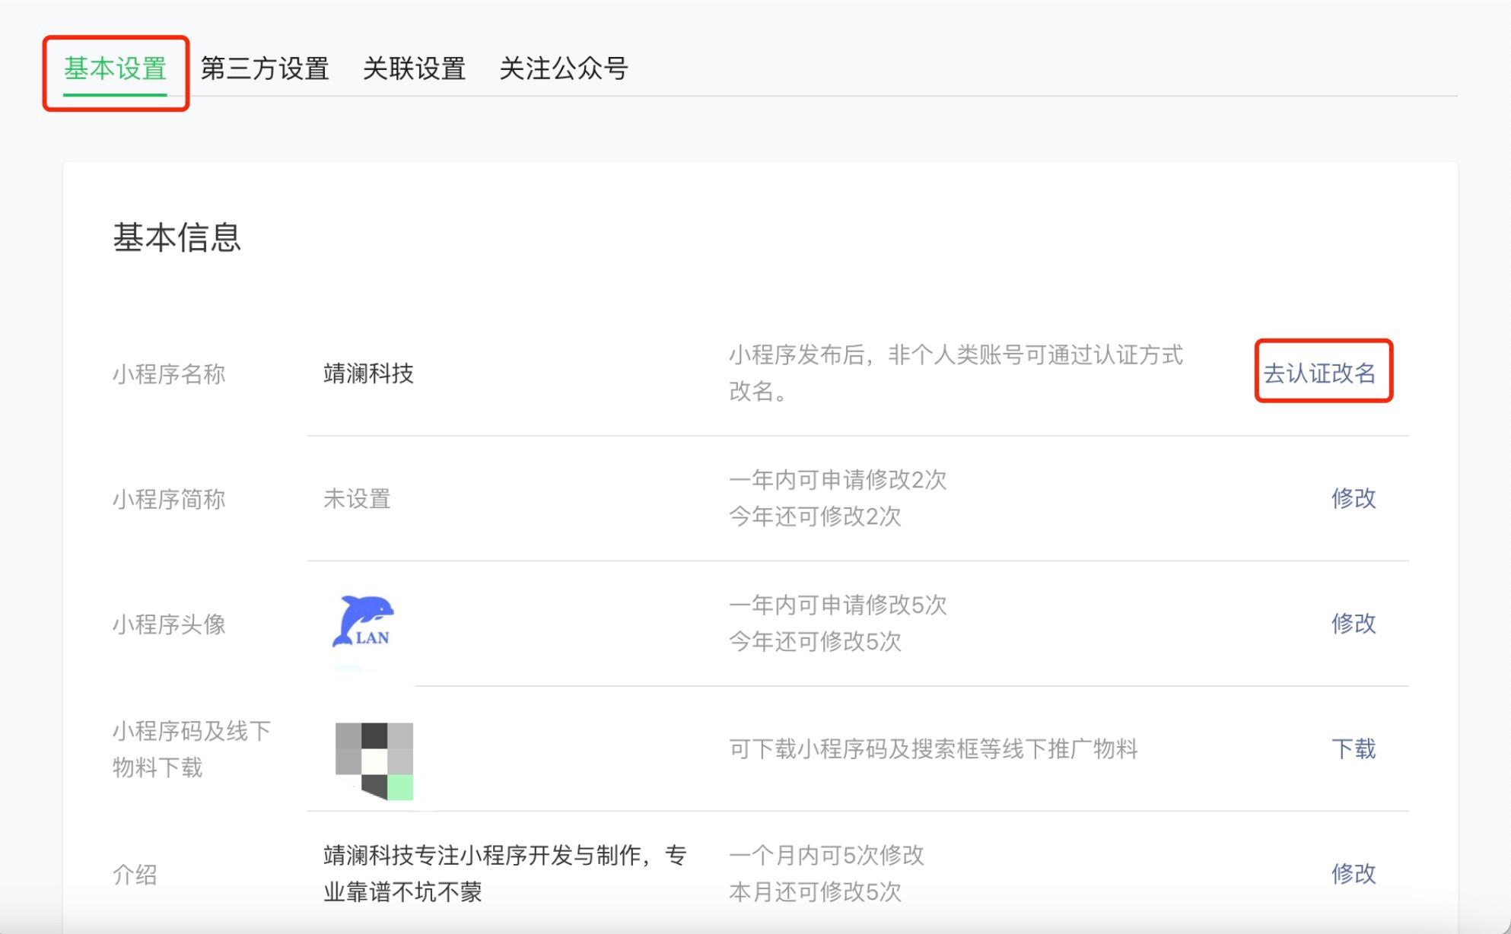Select the 关联设置 tab

point(414,69)
